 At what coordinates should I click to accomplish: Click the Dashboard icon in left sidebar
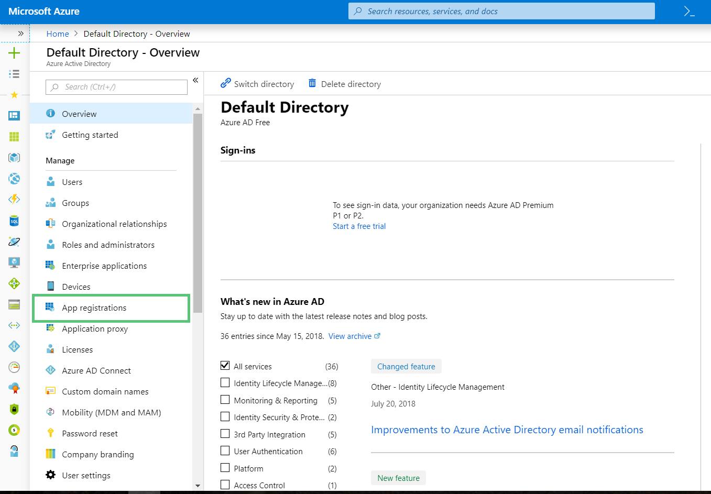coord(14,116)
